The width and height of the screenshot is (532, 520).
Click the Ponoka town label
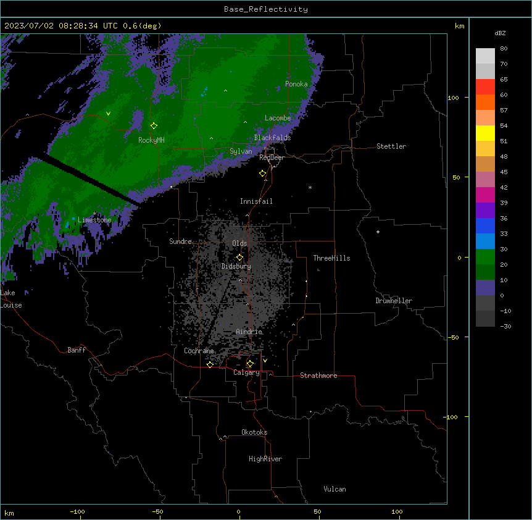[x=296, y=84]
